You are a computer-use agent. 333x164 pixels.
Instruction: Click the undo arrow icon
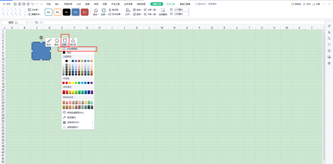(32, 4)
